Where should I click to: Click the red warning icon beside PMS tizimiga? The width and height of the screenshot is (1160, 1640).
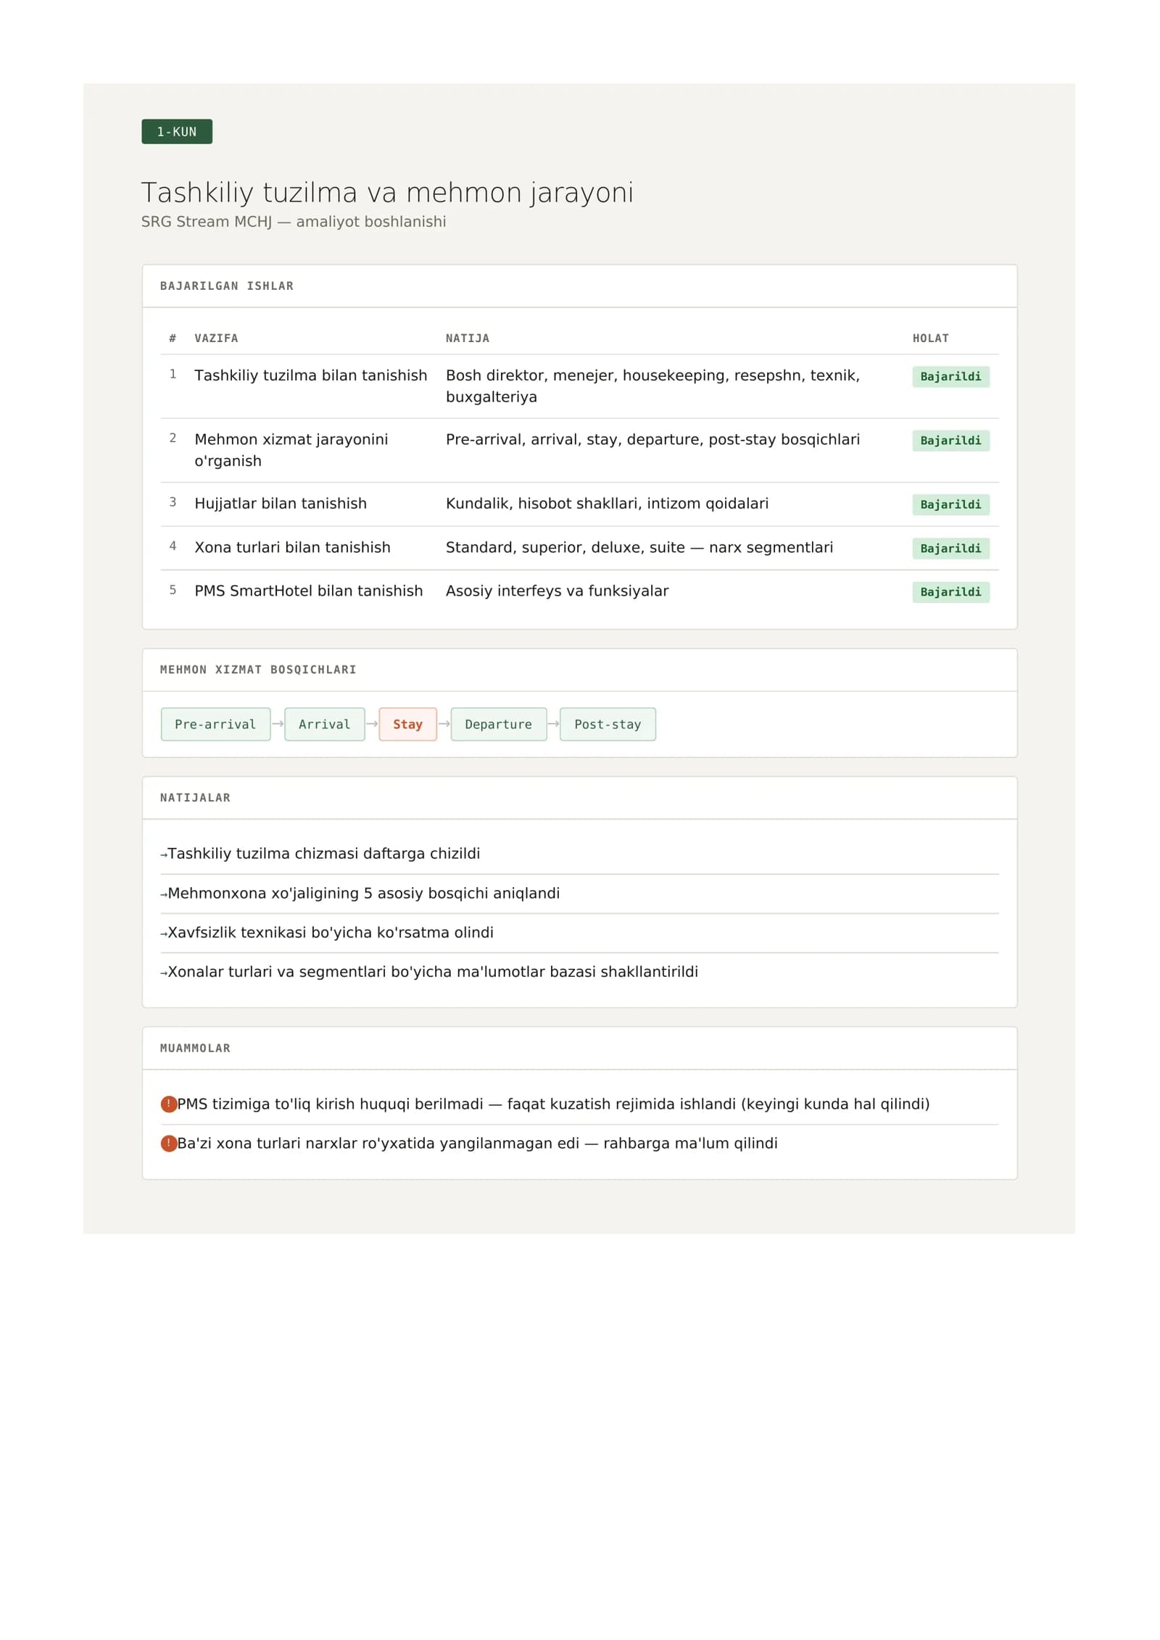click(x=168, y=1104)
